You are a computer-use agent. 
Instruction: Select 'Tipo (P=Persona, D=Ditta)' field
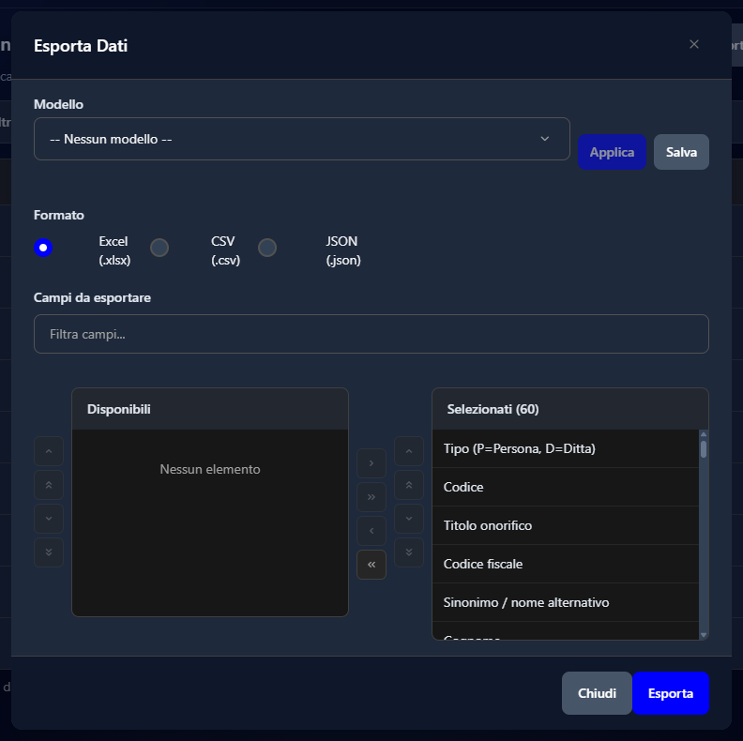566,448
